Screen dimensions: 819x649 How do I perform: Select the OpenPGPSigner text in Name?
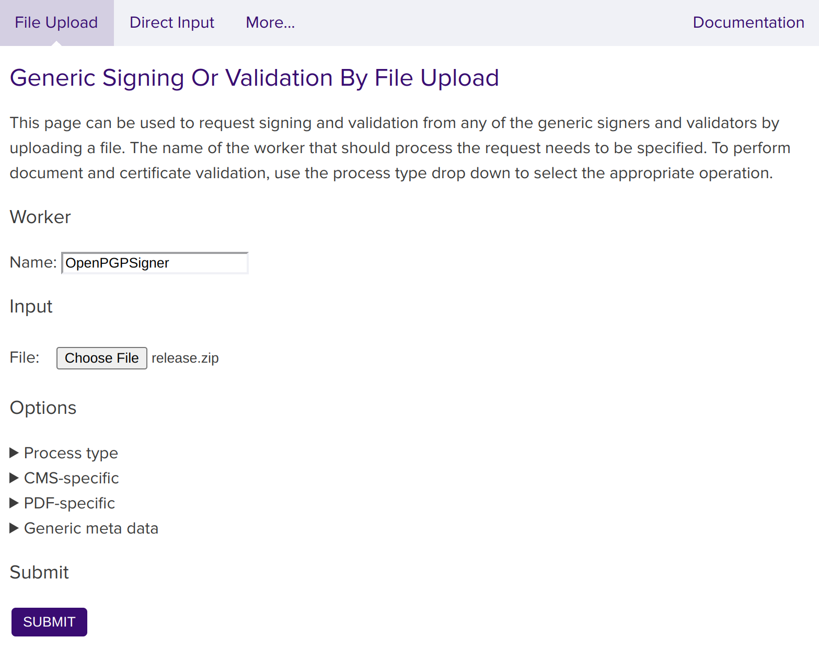pos(117,263)
